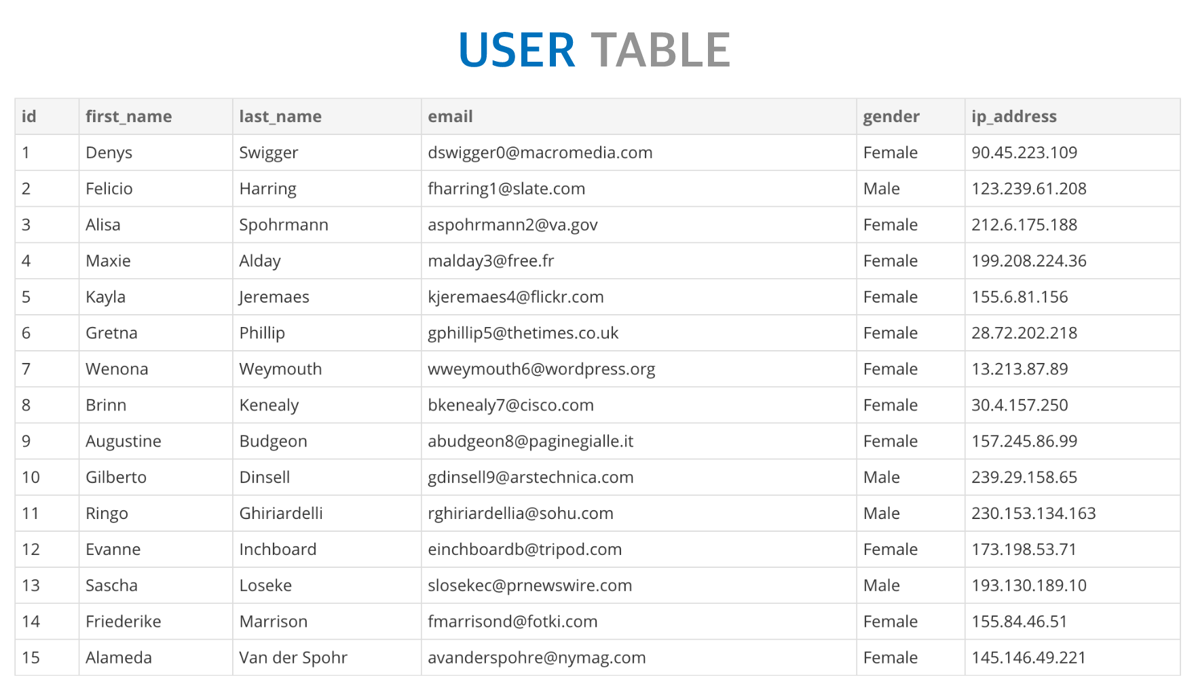Click IP address 145.146.49.221
The image size is (1196, 692).
[x=1029, y=657]
